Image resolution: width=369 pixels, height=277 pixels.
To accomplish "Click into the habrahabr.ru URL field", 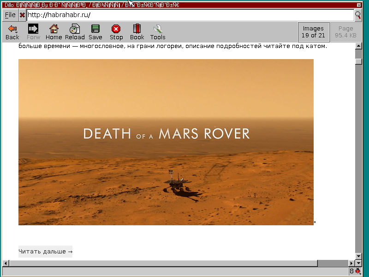I will (190, 15).
